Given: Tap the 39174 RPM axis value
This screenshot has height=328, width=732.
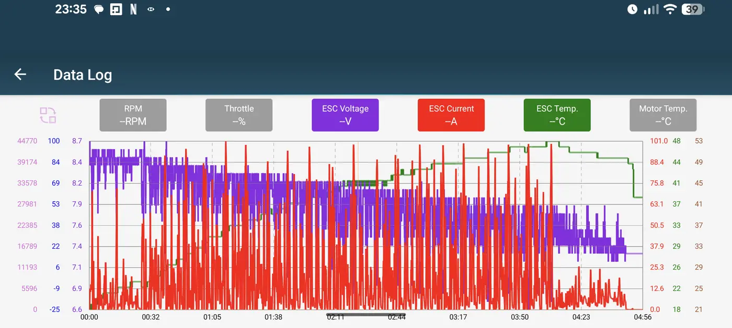Looking at the screenshot, I should 27,162.
